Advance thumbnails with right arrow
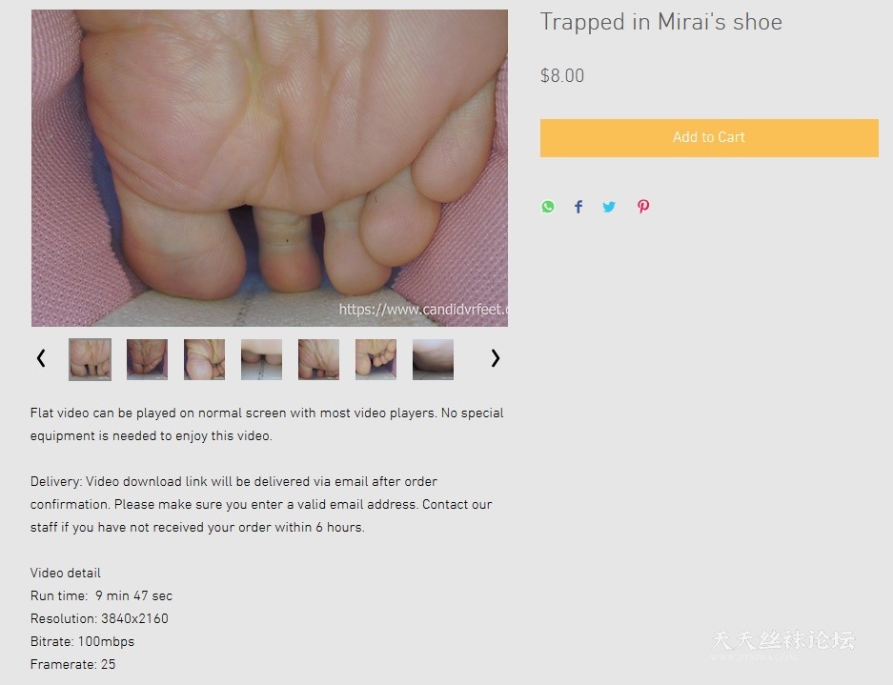The image size is (893, 685). [x=495, y=358]
